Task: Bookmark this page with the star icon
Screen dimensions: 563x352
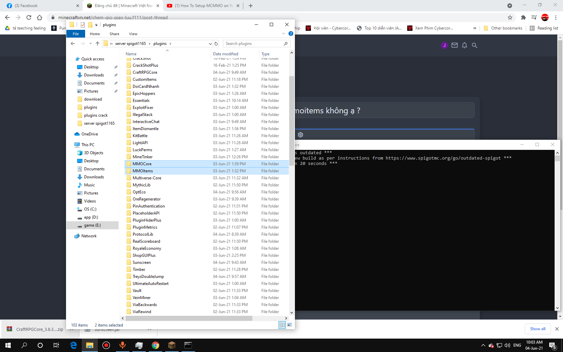Action: [510, 17]
